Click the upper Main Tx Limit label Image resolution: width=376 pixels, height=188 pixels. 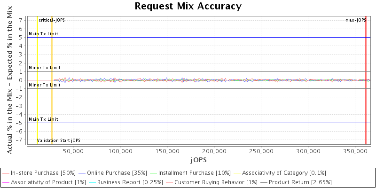[43, 34]
